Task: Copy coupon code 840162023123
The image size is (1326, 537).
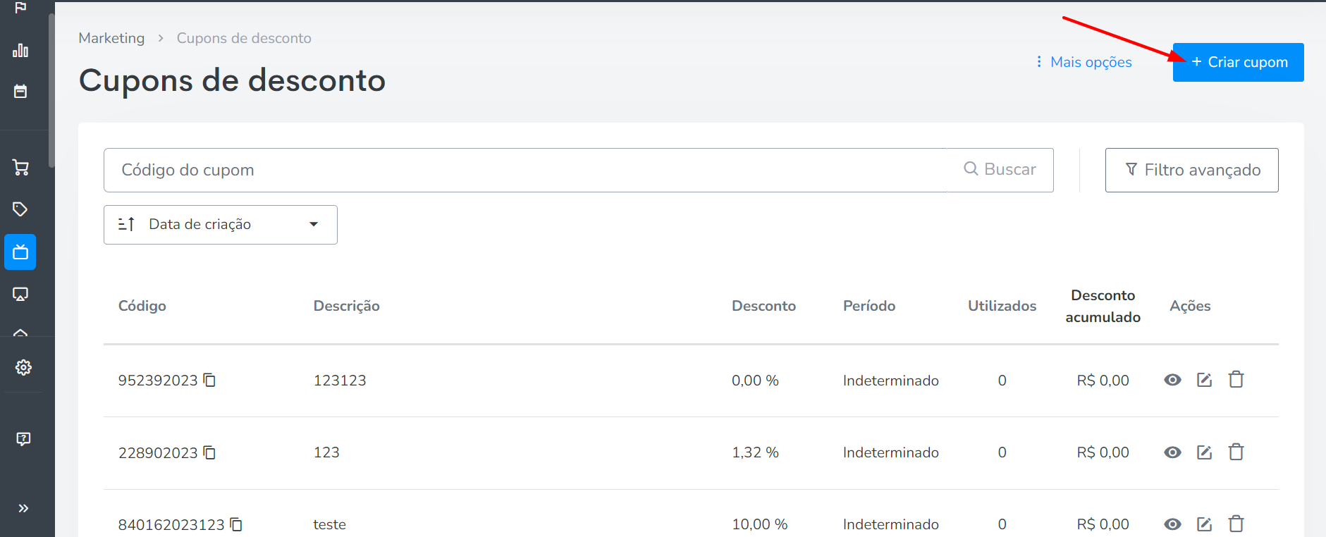Action: 236,524
